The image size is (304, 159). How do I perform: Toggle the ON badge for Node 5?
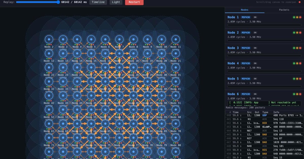tap(255, 79)
